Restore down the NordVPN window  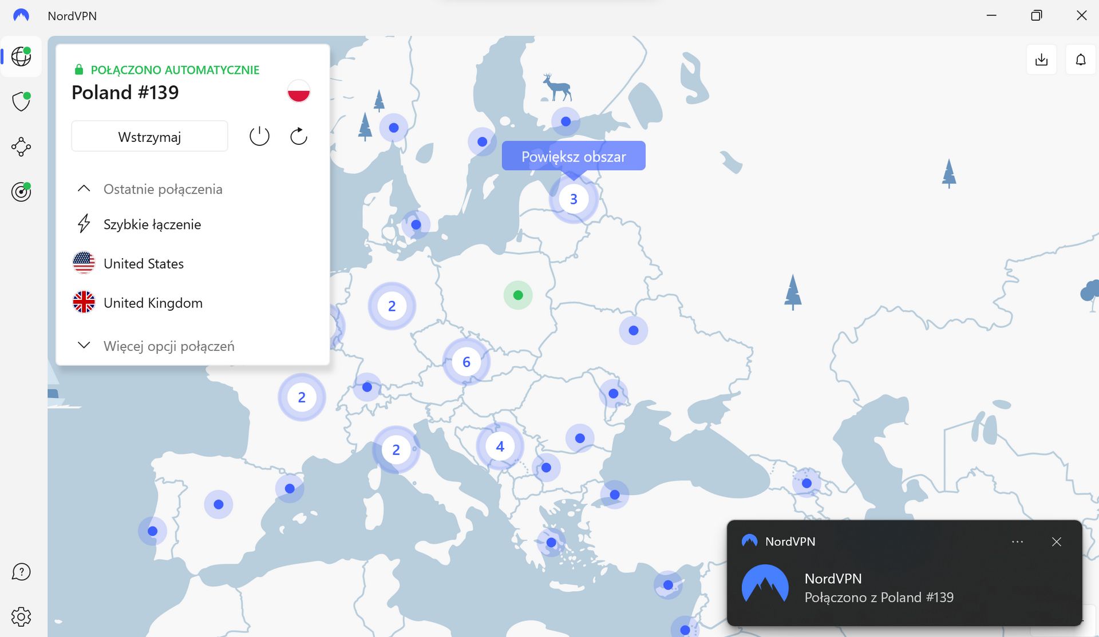click(1037, 15)
